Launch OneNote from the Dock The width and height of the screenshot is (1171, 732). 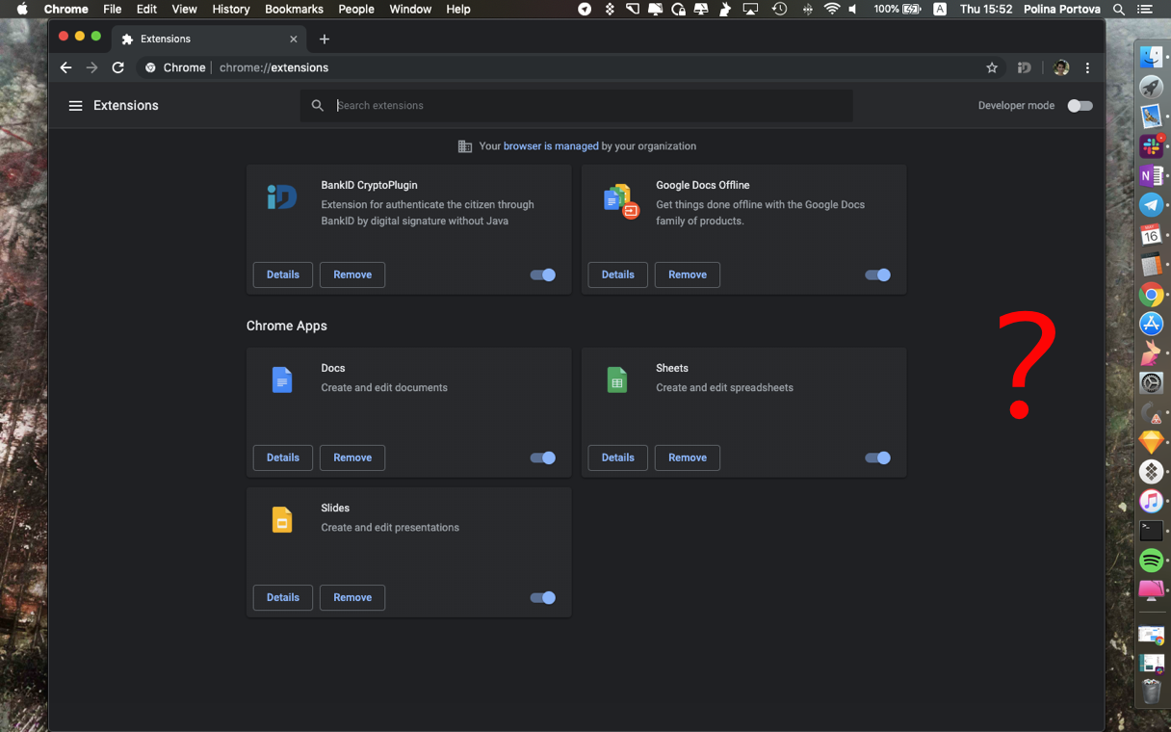point(1151,175)
